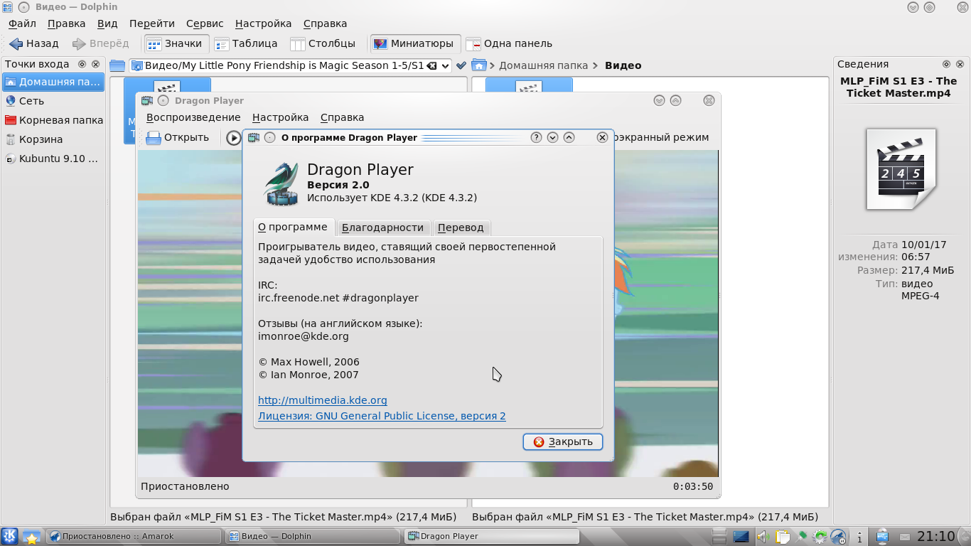Switch Dolphin to Значки icon view
Image resolution: width=971 pixels, height=546 pixels.
pyautogui.click(x=176, y=43)
